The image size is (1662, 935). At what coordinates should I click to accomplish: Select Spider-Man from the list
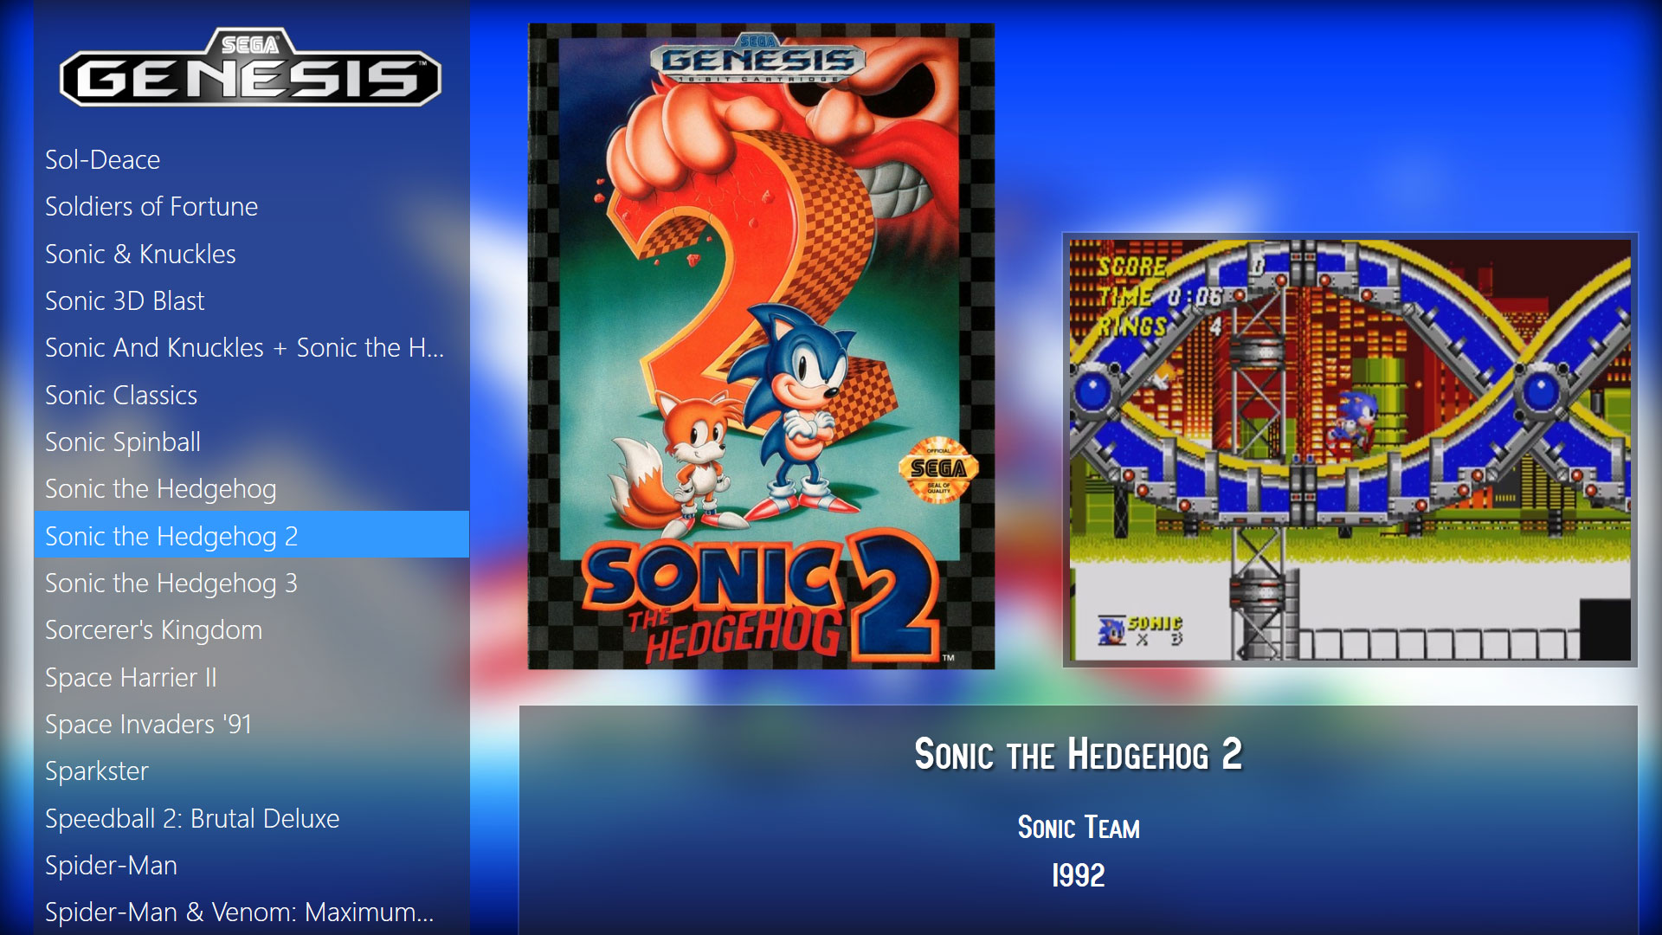tap(251, 865)
